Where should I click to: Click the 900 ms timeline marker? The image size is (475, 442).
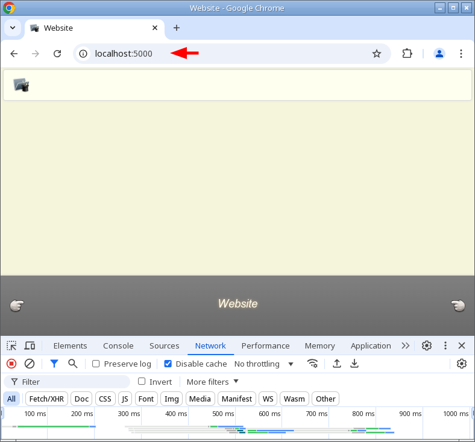410,414
